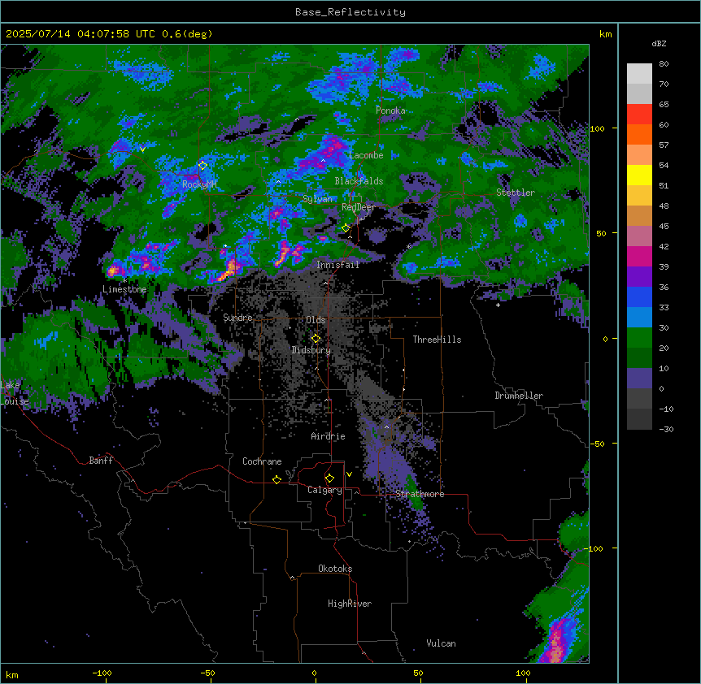Click the Blackfalds label

(x=359, y=181)
